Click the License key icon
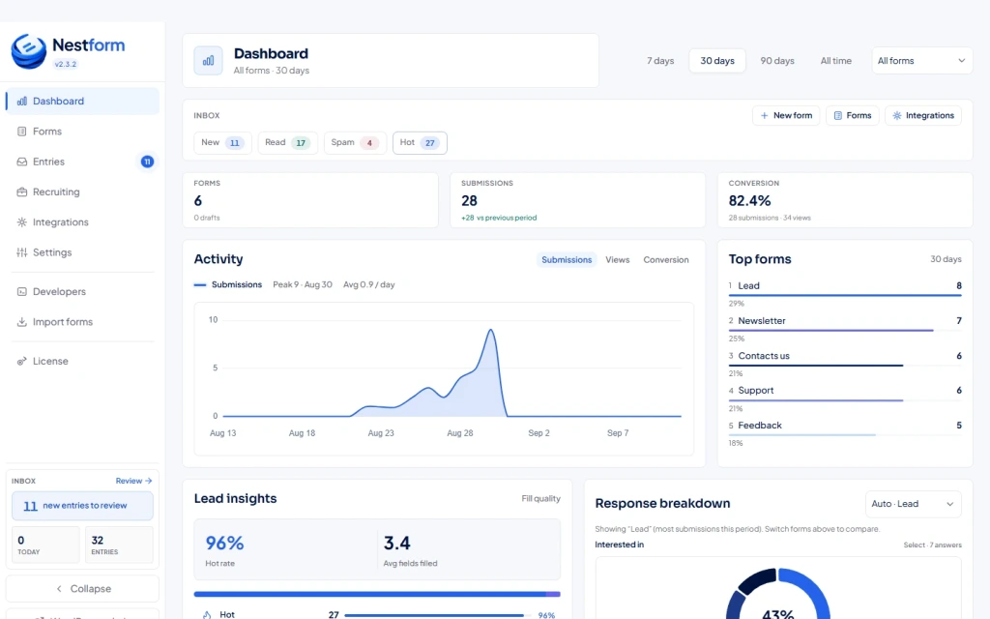This screenshot has width=990, height=619. click(22, 362)
